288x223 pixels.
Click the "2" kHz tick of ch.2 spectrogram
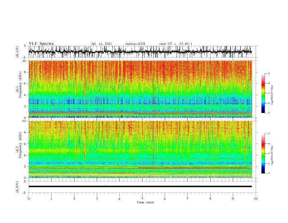point(26,167)
